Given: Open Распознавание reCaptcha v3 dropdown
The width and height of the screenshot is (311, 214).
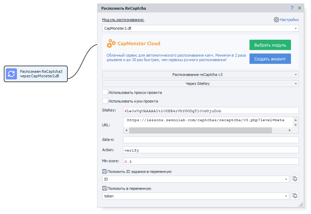Looking at the screenshot, I should click(200, 75).
